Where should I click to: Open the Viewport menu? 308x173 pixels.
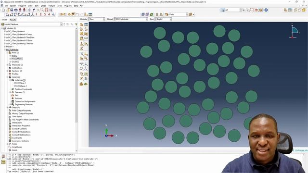point(22,6)
